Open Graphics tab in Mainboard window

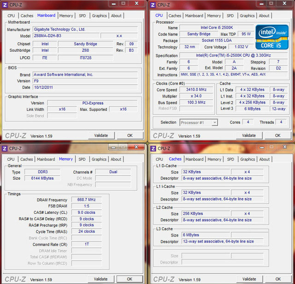point(100,16)
